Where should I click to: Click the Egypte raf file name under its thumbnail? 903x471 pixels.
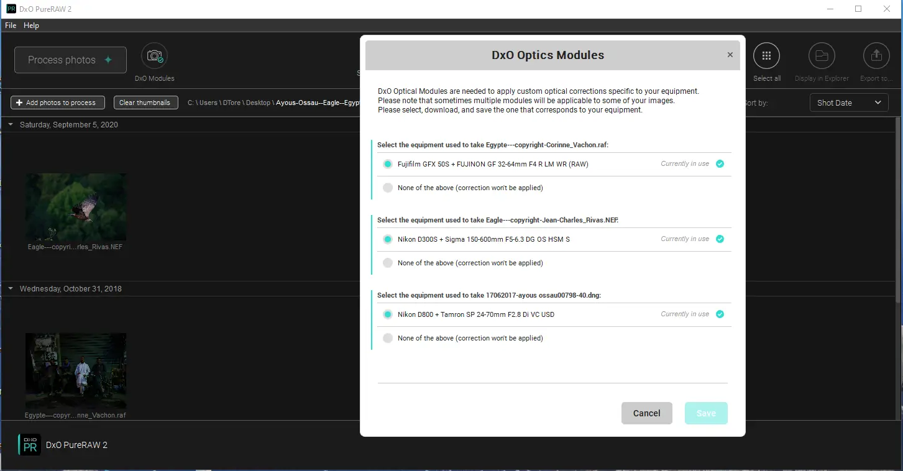tap(75, 415)
